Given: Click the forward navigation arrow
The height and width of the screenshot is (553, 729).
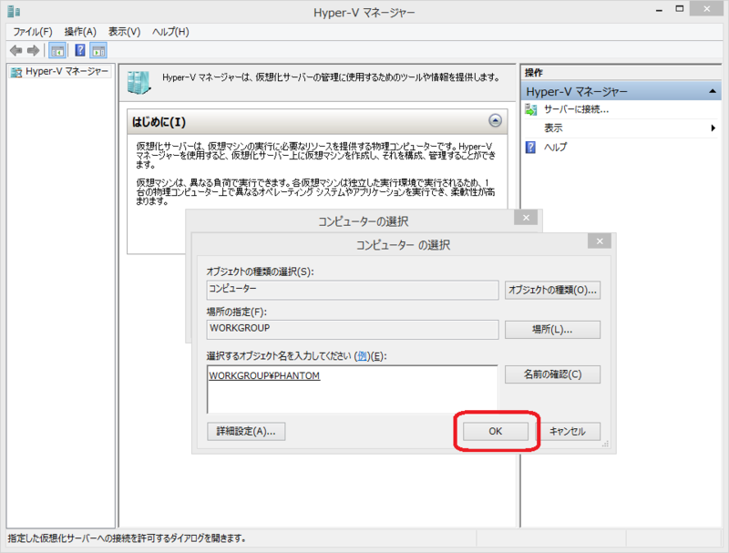Looking at the screenshot, I should tap(31, 51).
